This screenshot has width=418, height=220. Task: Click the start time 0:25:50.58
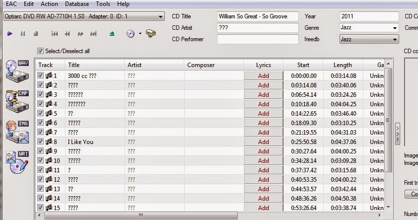(304, 142)
